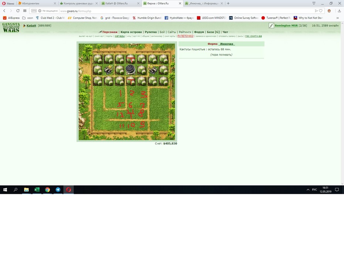Go back to previous page
Viewport: 344px width, 274px height.
(4, 11)
